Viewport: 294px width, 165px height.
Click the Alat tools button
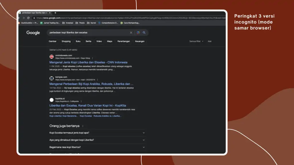210,41
